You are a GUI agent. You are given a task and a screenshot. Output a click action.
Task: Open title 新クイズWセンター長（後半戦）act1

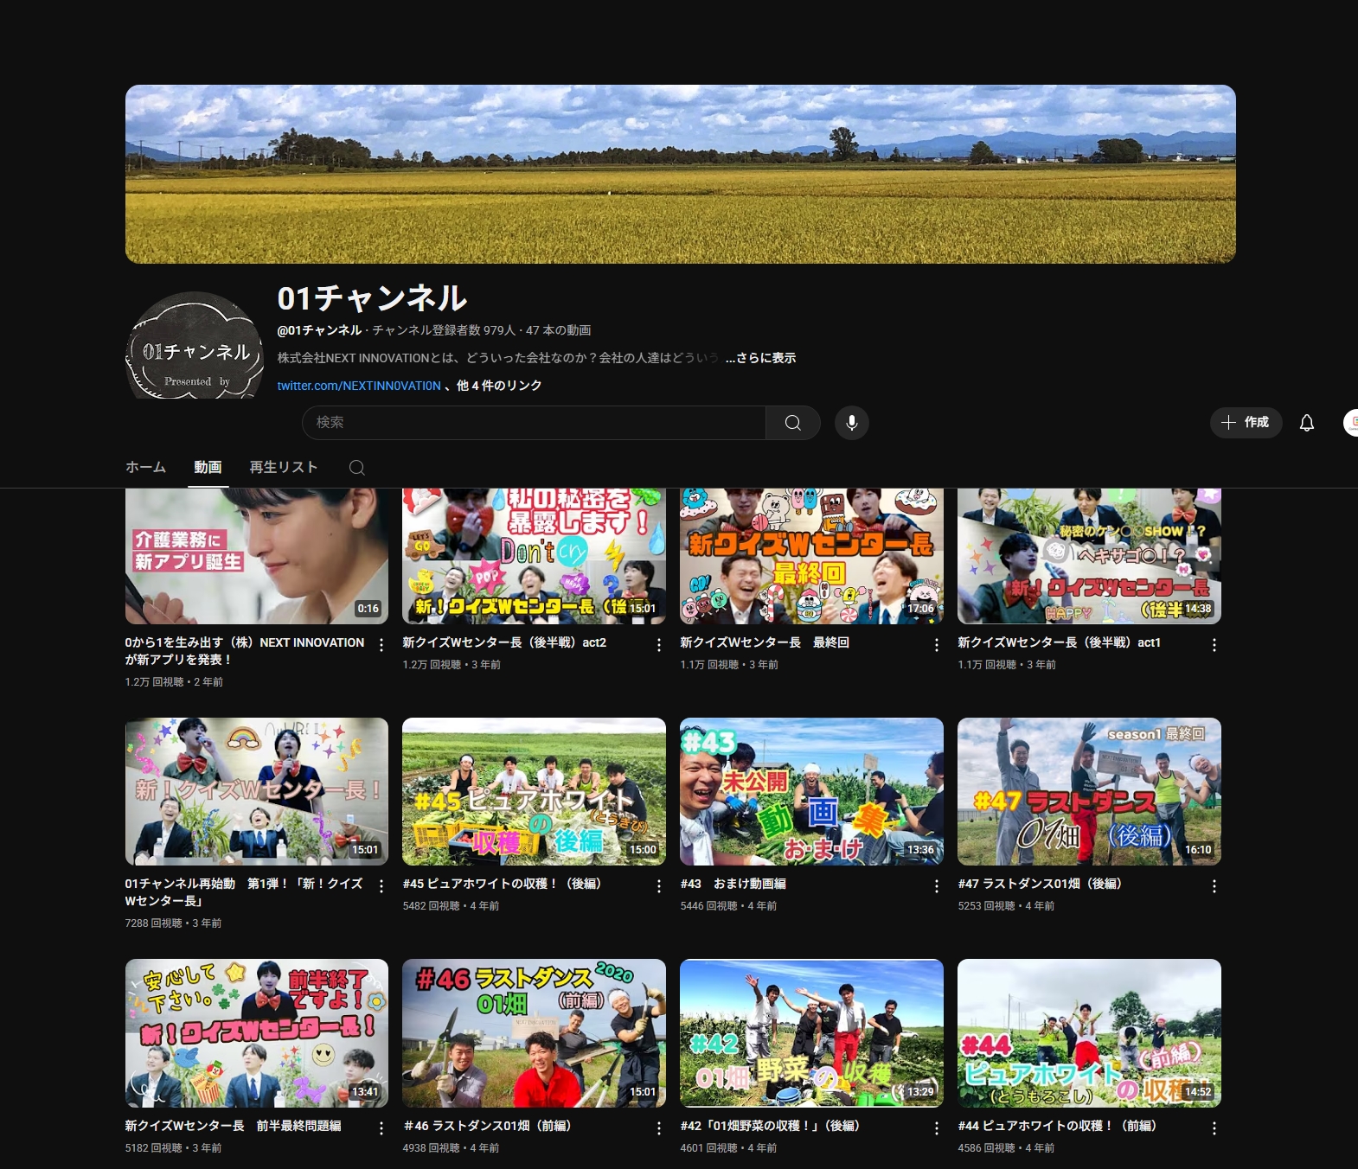coord(1059,642)
